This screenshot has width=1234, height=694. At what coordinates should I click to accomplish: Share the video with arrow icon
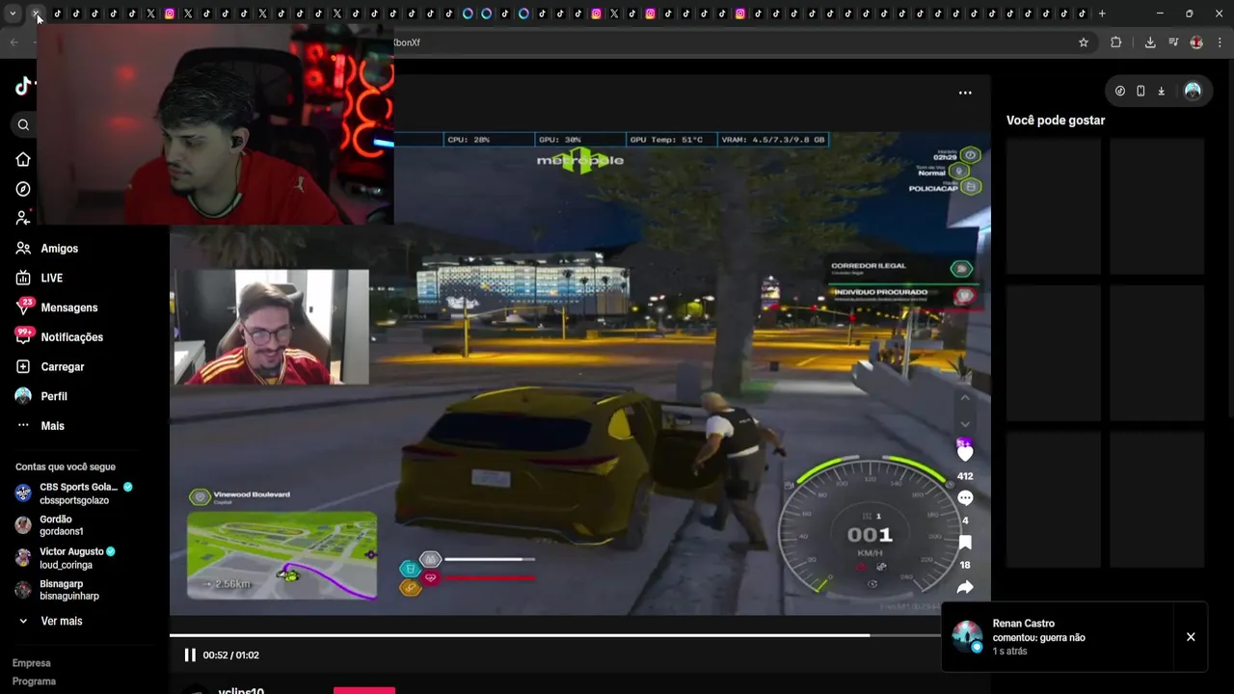click(x=965, y=587)
